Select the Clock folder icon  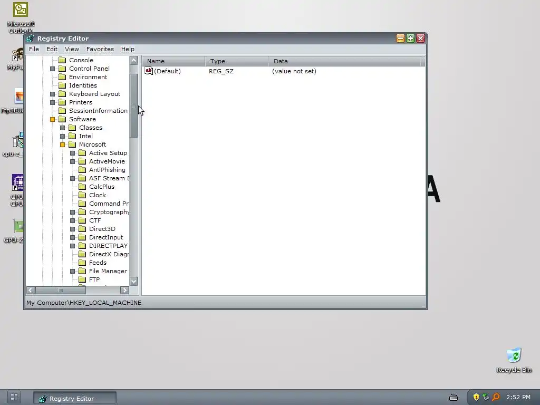coord(82,195)
